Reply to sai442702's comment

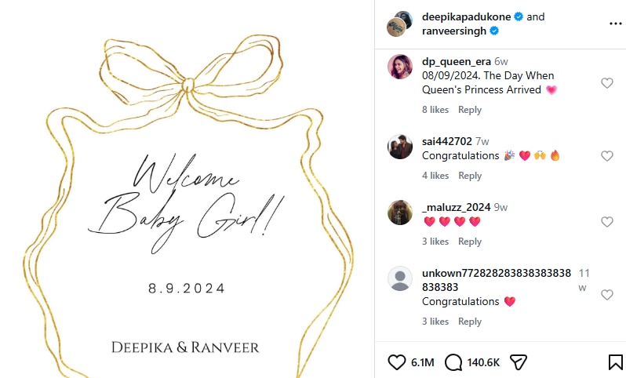470,176
